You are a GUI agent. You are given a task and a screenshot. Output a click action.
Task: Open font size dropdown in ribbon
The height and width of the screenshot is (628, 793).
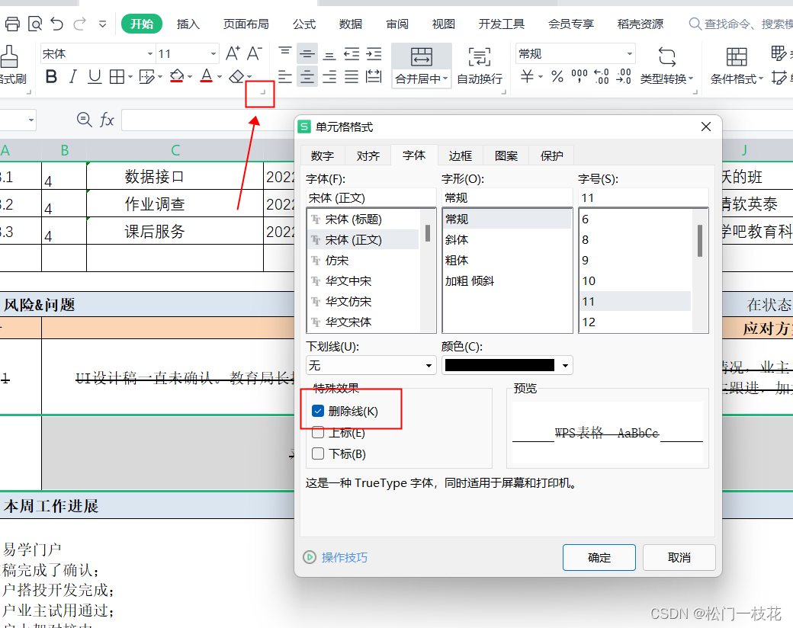213,53
